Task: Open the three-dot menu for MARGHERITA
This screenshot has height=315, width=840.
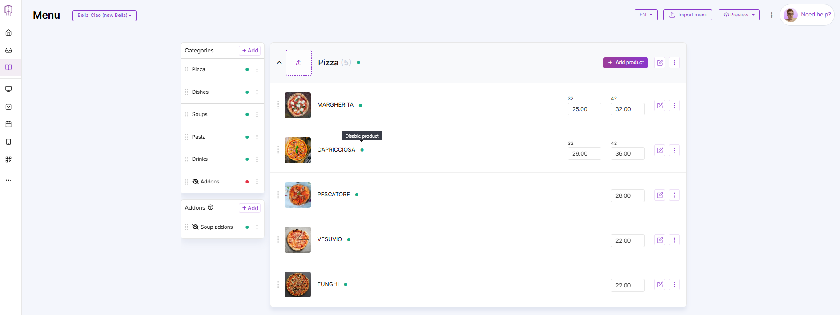Action: click(674, 105)
